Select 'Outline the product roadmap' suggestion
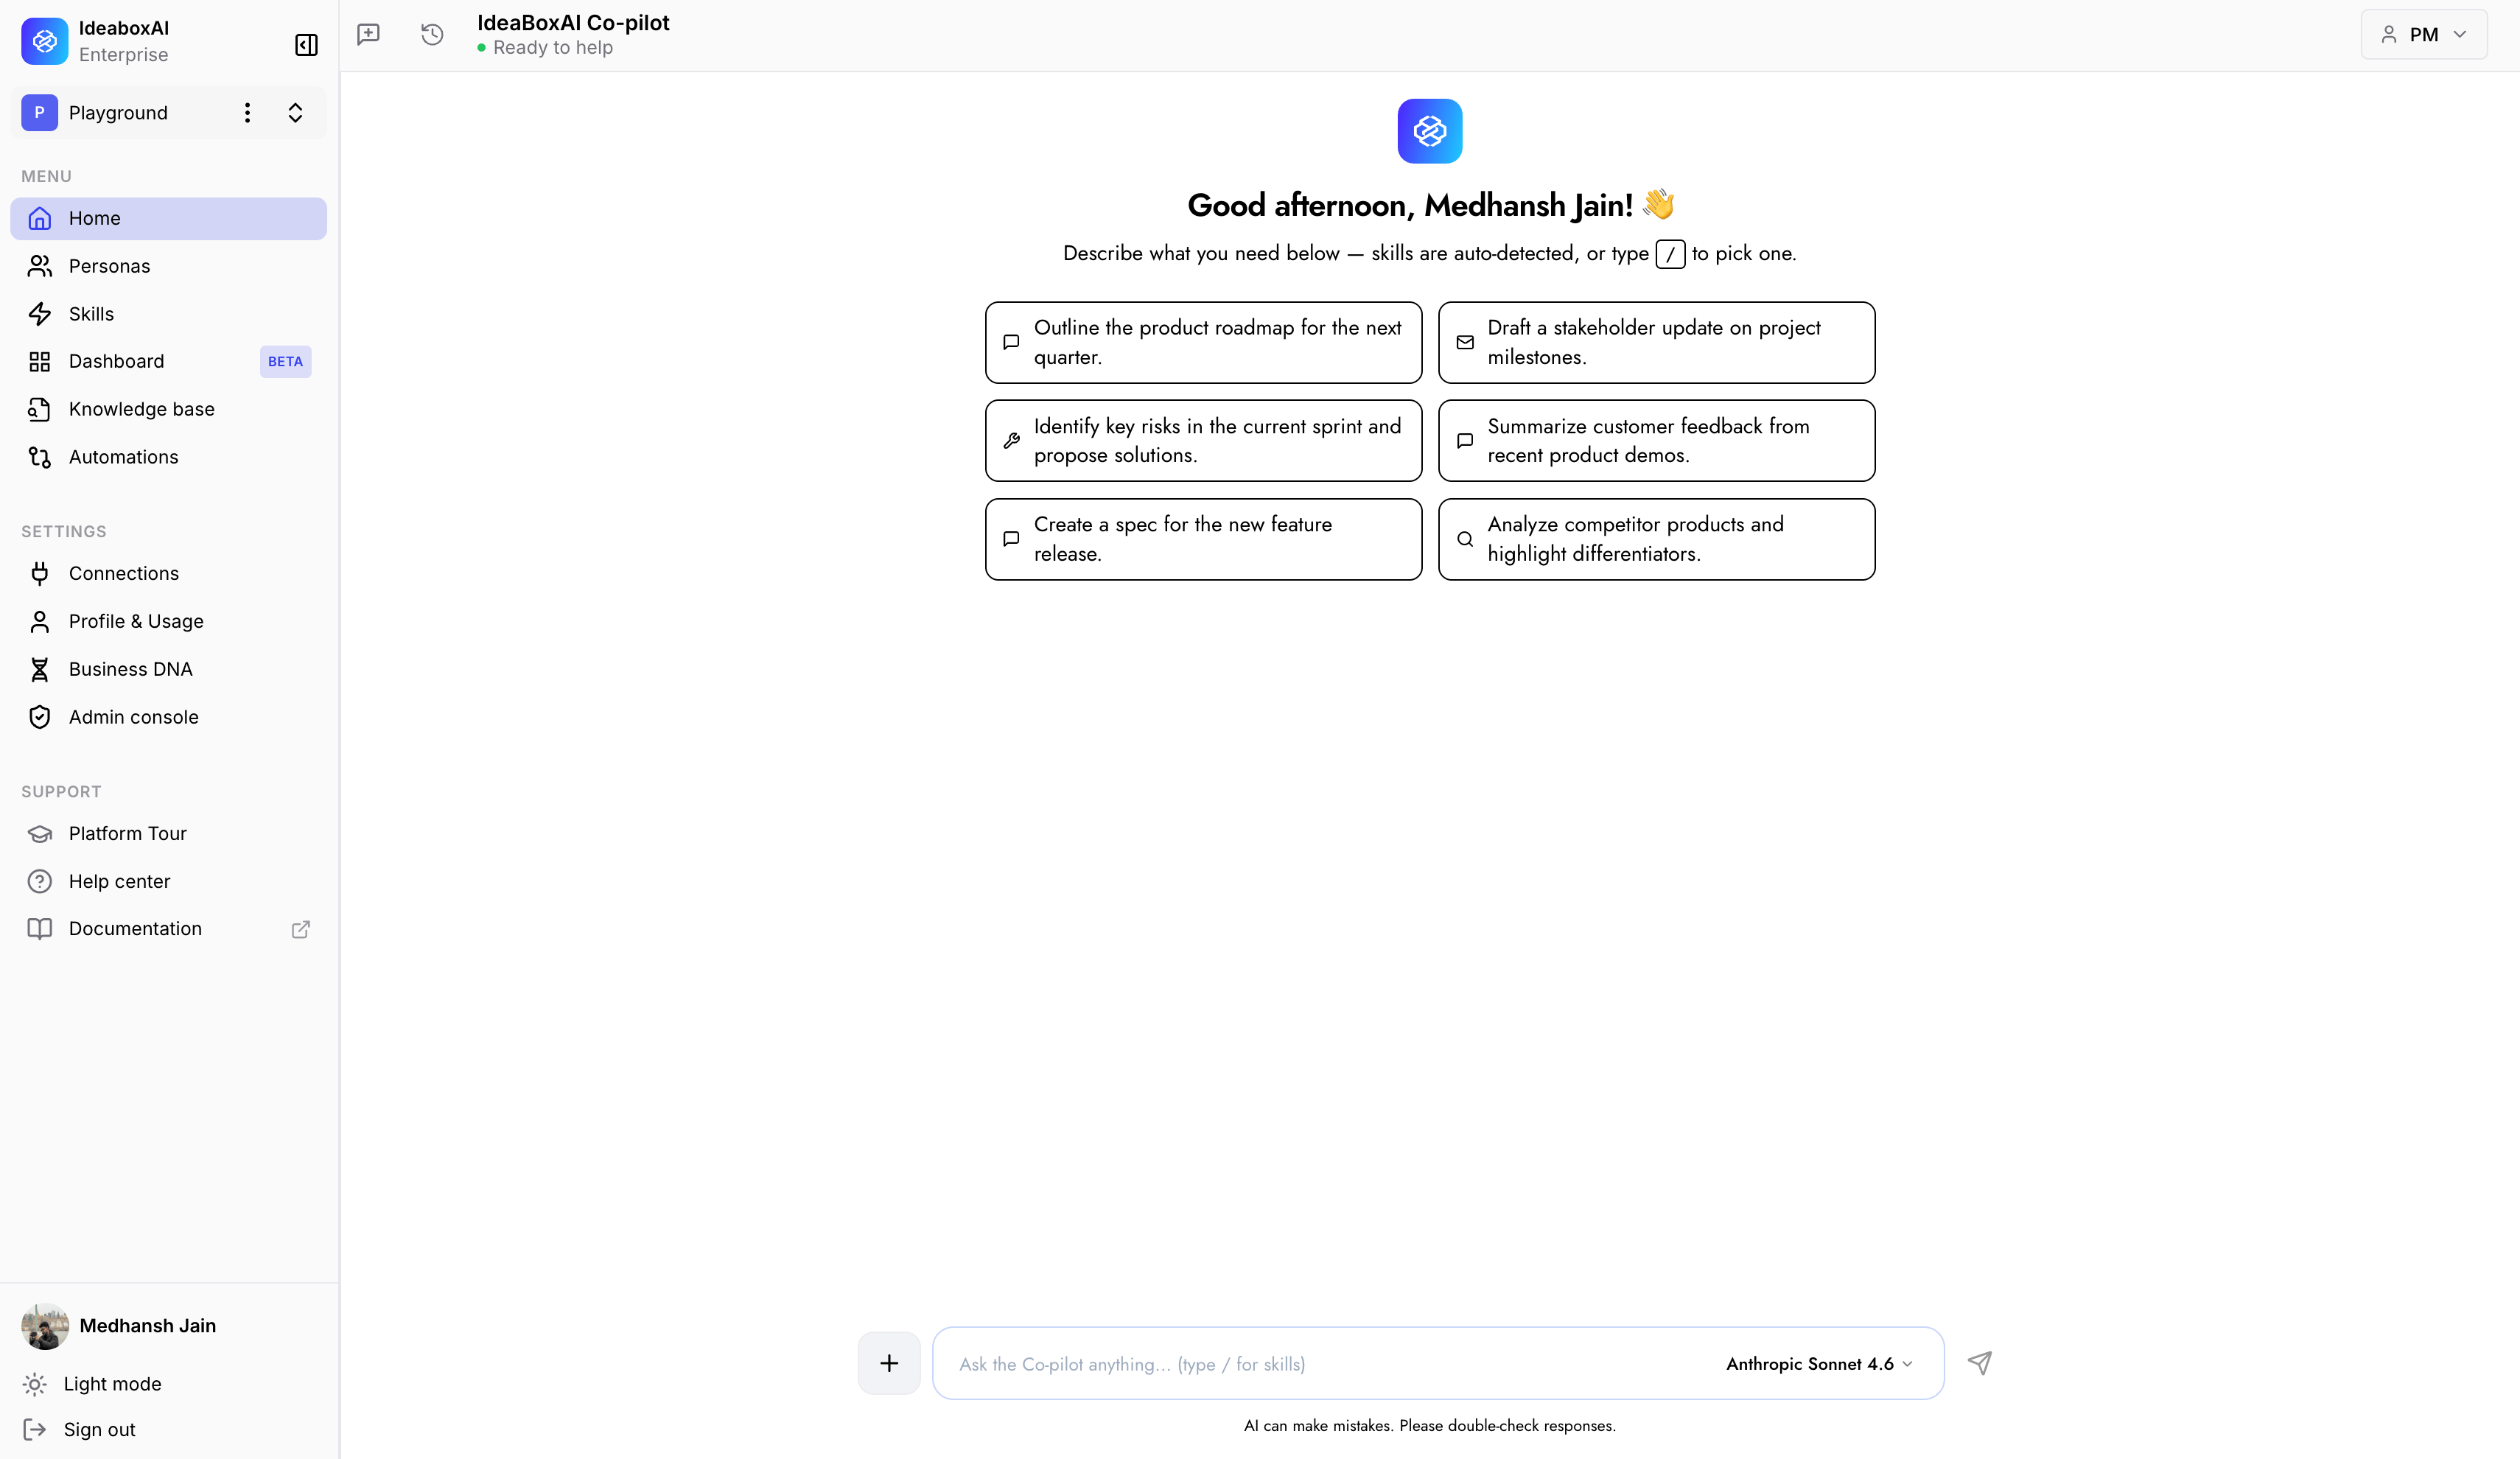The image size is (2520, 1459). click(x=1203, y=342)
